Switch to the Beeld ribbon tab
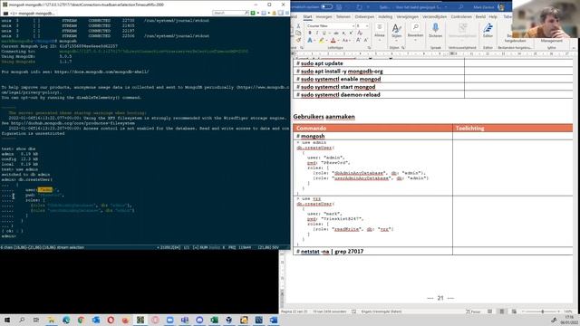 480,16
